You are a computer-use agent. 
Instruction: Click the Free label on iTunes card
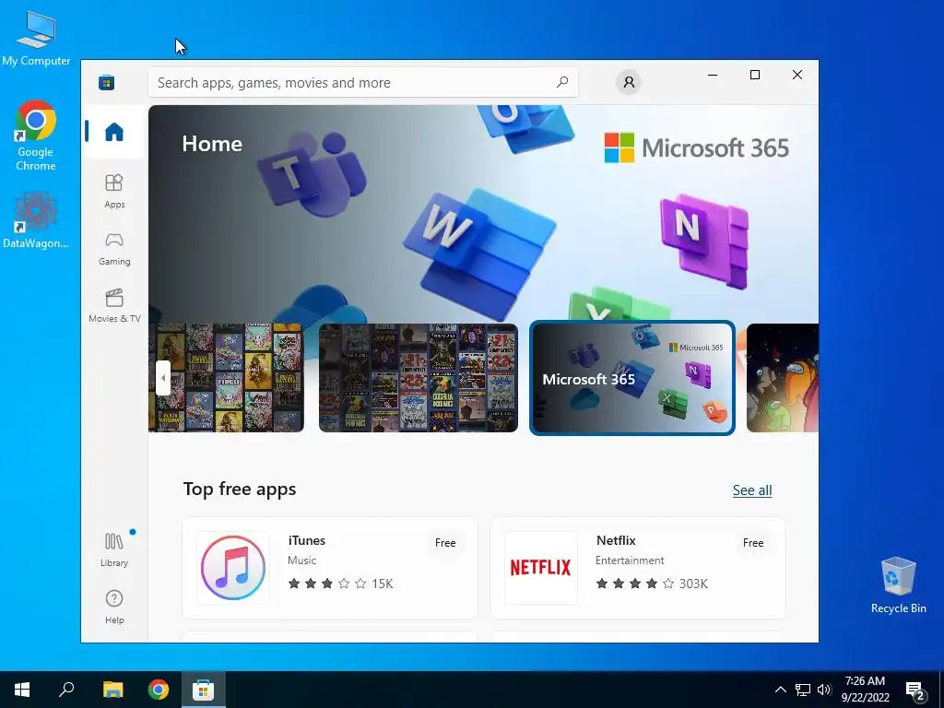(x=445, y=542)
